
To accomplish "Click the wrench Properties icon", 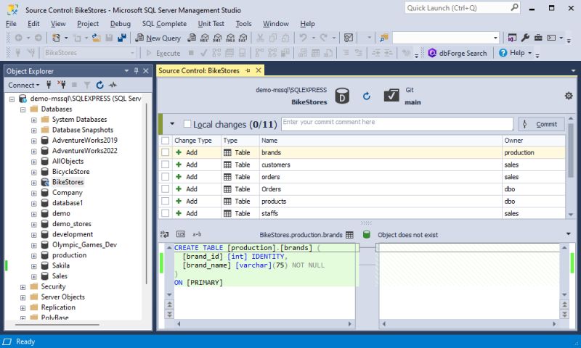I will tap(525, 38).
